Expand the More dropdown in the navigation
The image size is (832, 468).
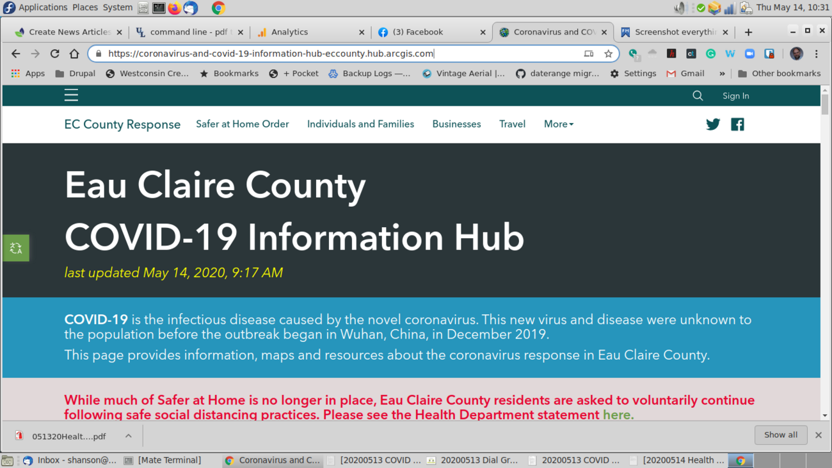click(558, 124)
